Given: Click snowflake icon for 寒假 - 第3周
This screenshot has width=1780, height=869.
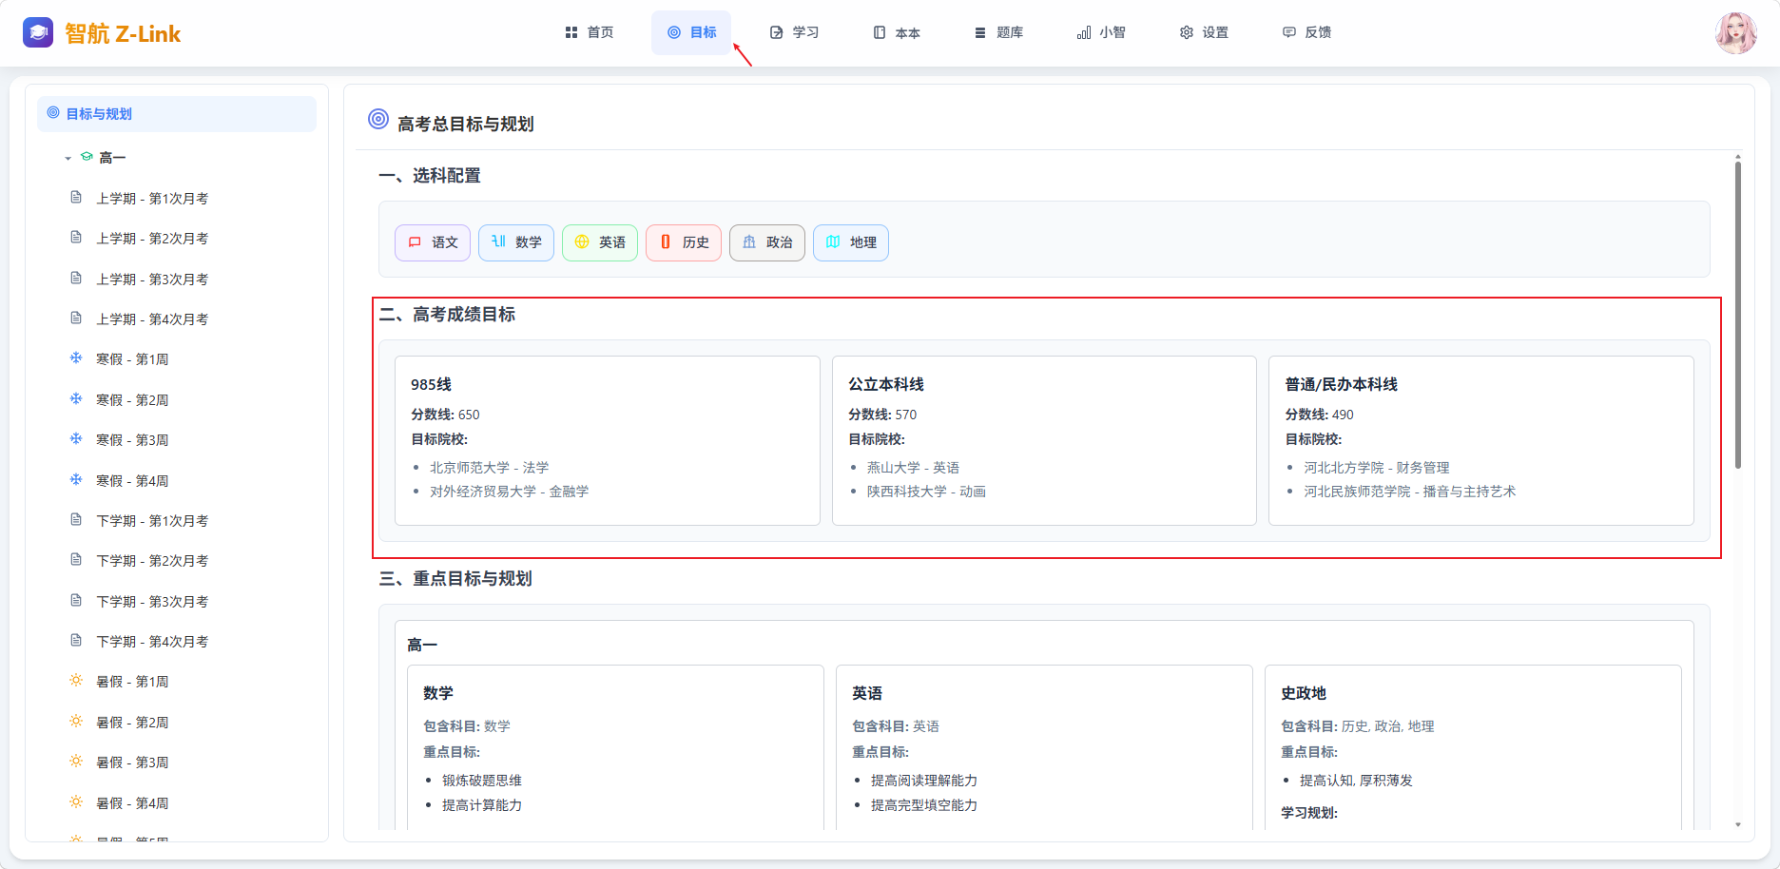Looking at the screenshot, I should pyautogui.click(x=76, y=439).
